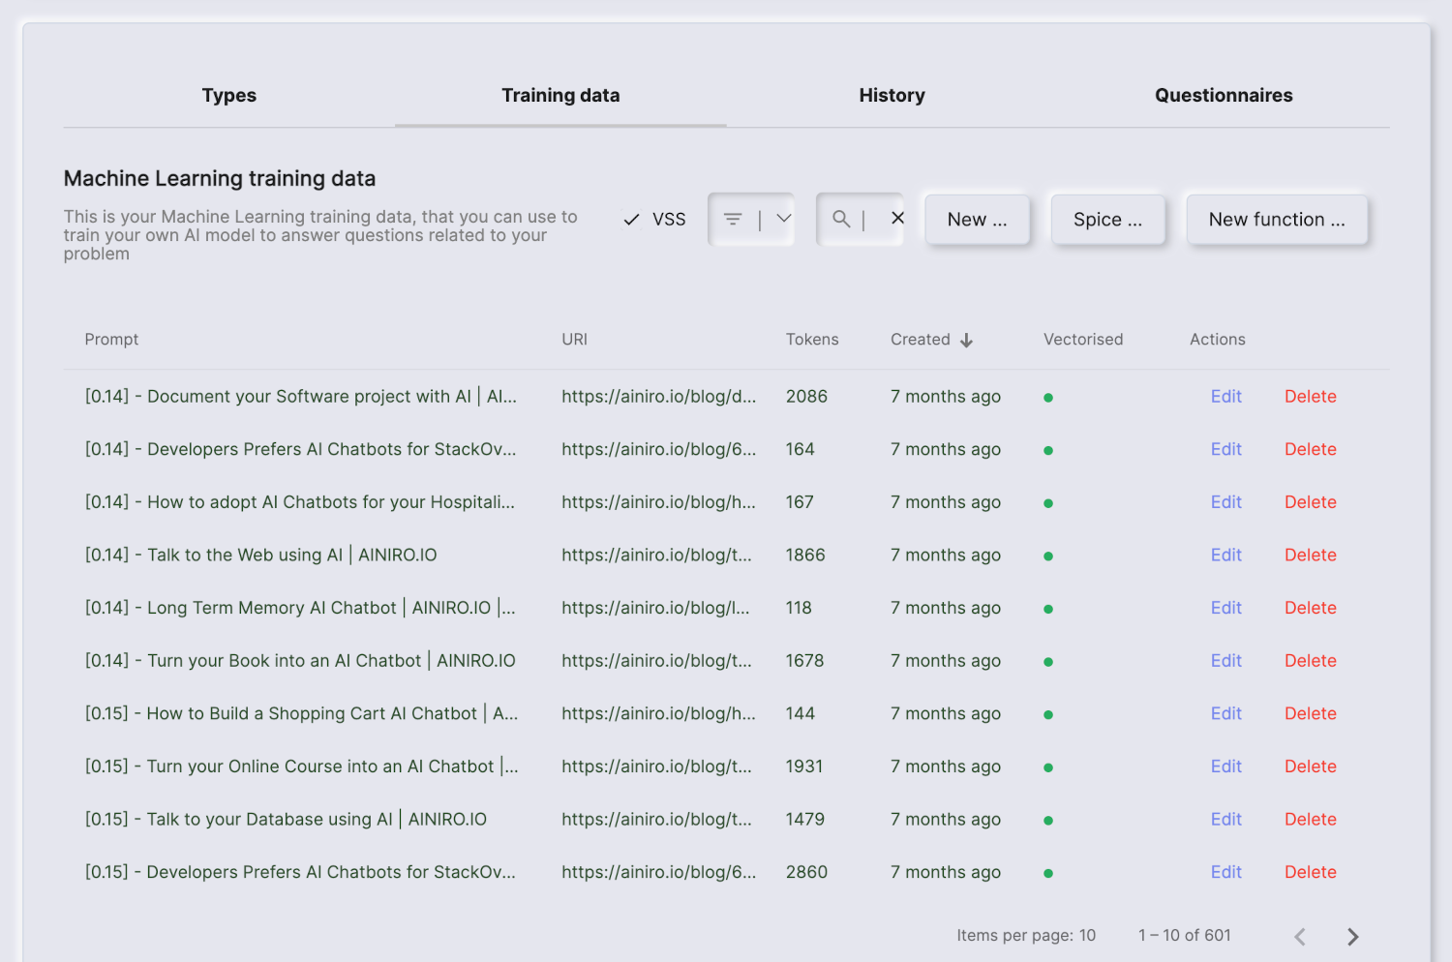Edit the row with 2860 tokens
Image resolution: width=1452 pixels, height=962 pixels.
pos(1225,872)
